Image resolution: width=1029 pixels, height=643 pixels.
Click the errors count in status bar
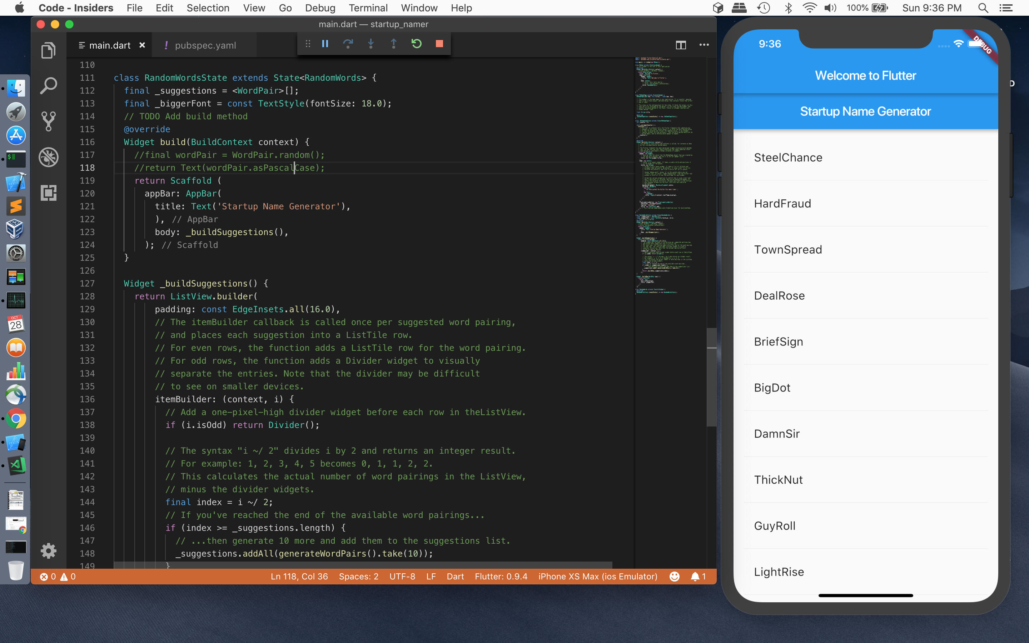[x=48, y=576]
